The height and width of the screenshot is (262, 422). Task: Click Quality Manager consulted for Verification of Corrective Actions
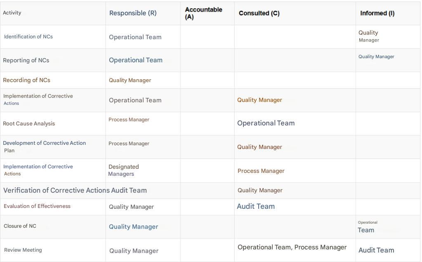coord(260,190)
